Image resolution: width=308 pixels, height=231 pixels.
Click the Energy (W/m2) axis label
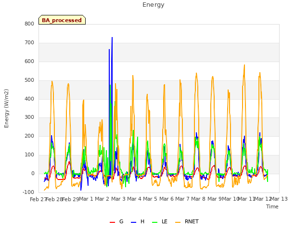6,108
